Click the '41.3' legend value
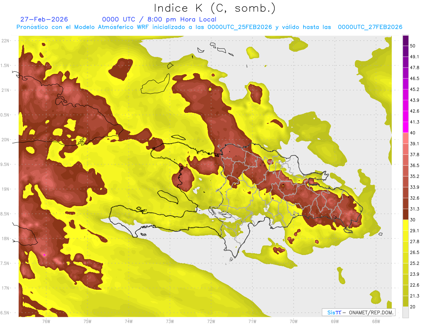The height and width of the screenshot is (326, 422). [415, 122]
